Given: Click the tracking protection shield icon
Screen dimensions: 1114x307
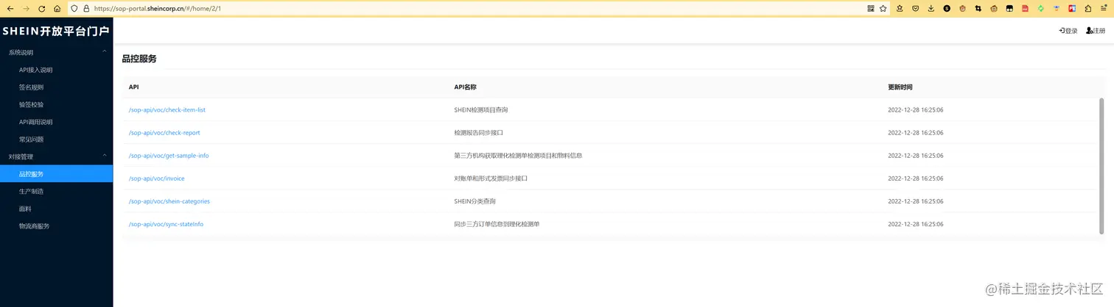Looking at the screenshot, I should coord(75,9).
